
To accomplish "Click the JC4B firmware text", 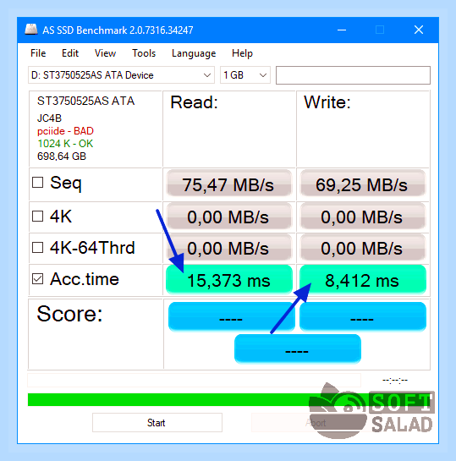I will tap(49, 118).
